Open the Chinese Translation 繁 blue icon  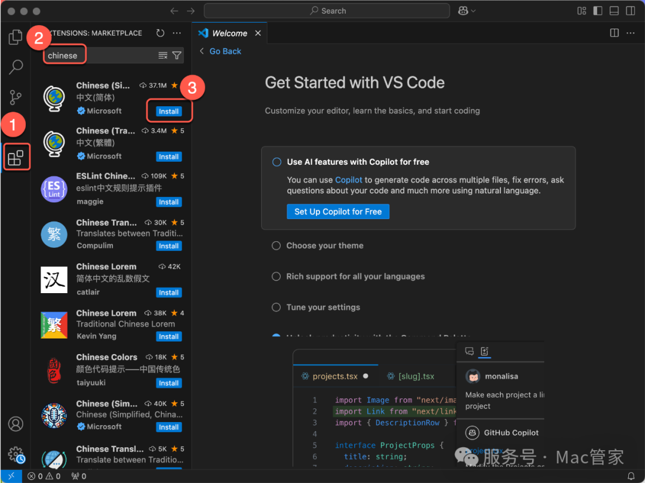(x=54, y=234)
